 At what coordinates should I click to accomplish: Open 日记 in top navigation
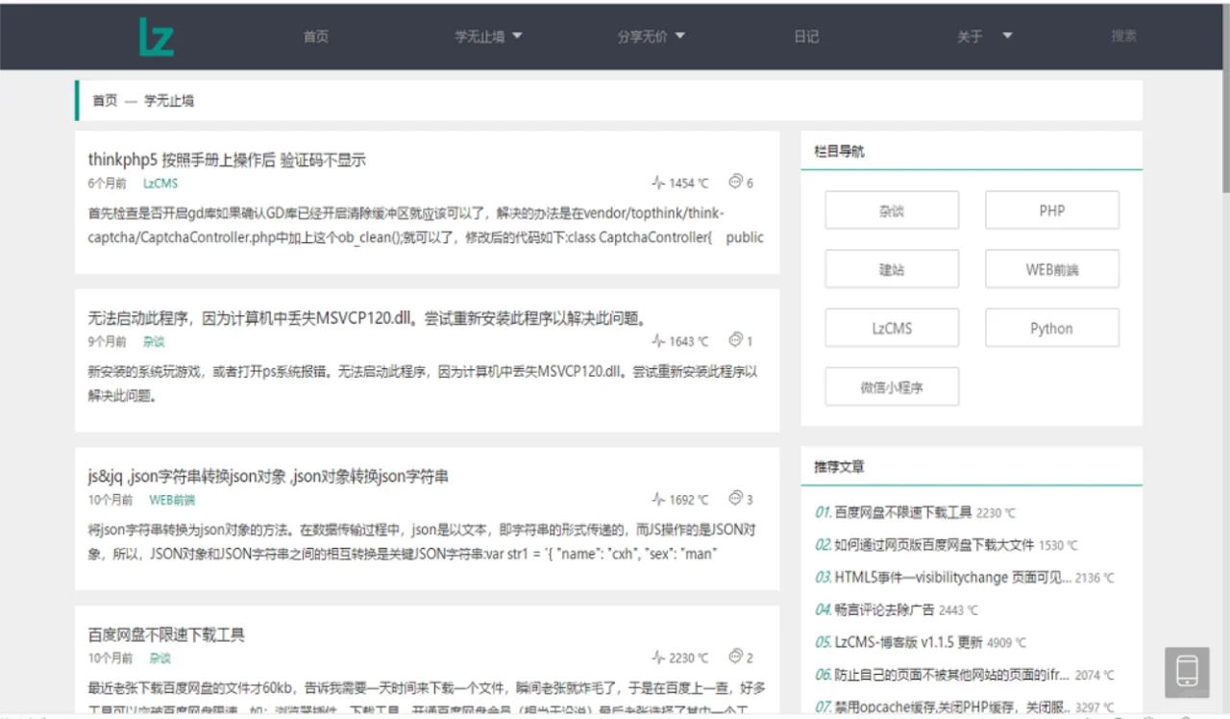coord(806,37)
